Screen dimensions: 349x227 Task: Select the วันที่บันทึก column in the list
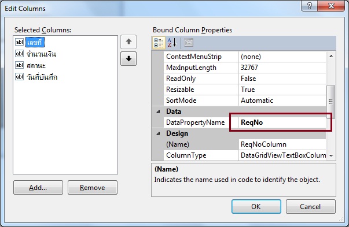(x=42, y=77)
